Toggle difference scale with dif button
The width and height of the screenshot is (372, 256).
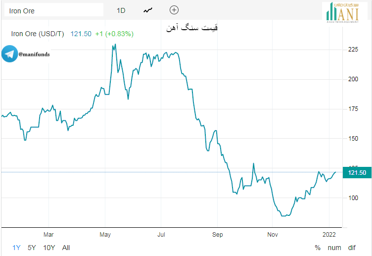(x=352, y=248)
